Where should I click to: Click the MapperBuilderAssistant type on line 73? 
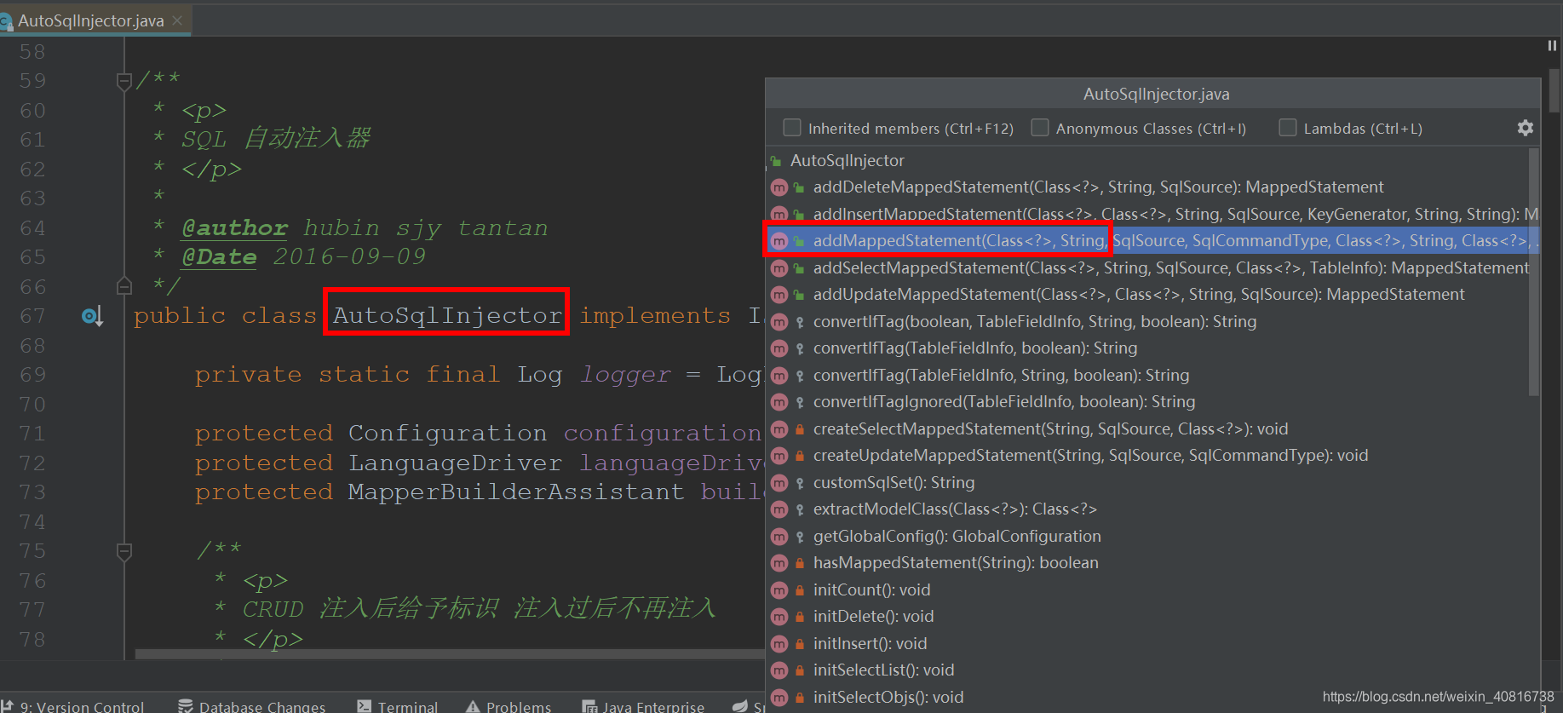pyautogui.click(x=516, y=492)
